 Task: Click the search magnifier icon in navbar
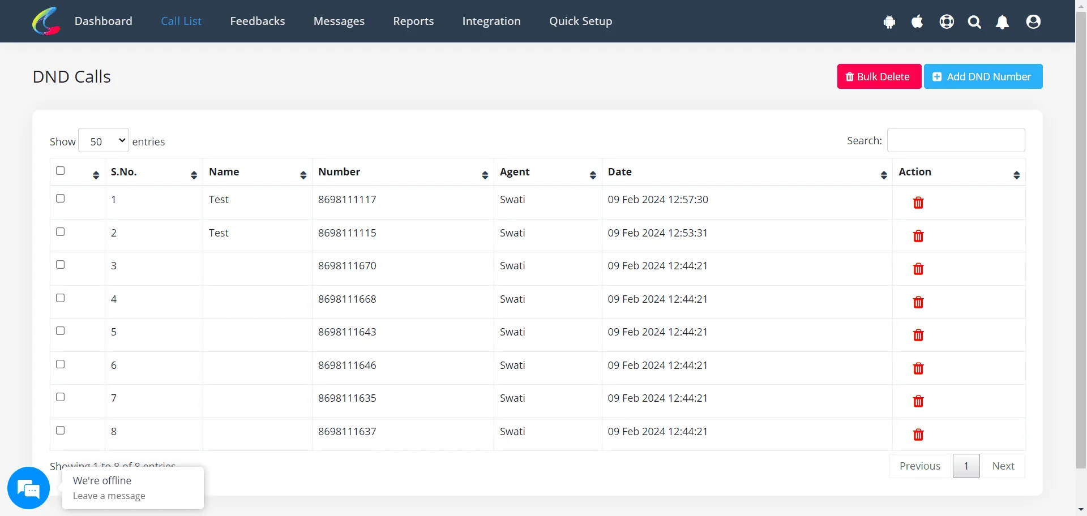974,21
